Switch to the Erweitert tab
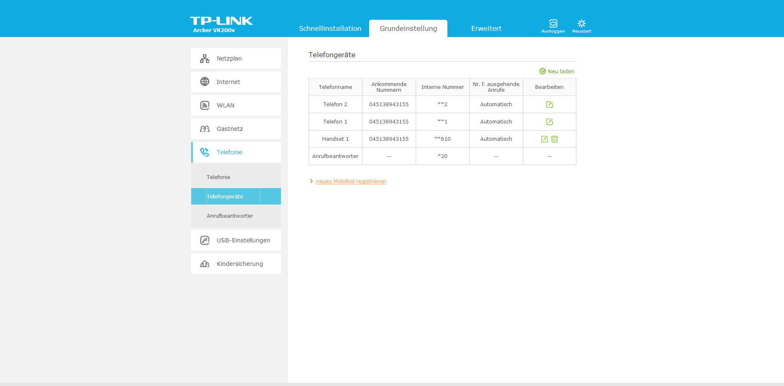This screenshot has width=784, height=386. (486, 28)
